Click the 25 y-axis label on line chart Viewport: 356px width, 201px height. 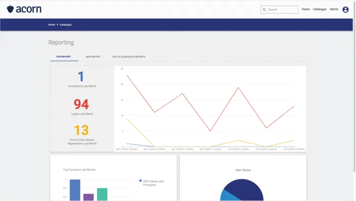[x=122, y=69]
